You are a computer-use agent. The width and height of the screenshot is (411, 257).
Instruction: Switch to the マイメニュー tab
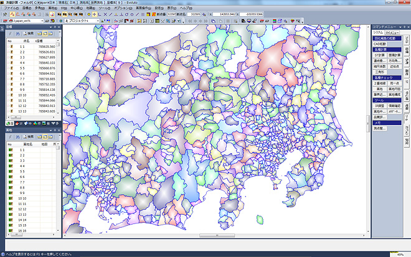(392, 33)
